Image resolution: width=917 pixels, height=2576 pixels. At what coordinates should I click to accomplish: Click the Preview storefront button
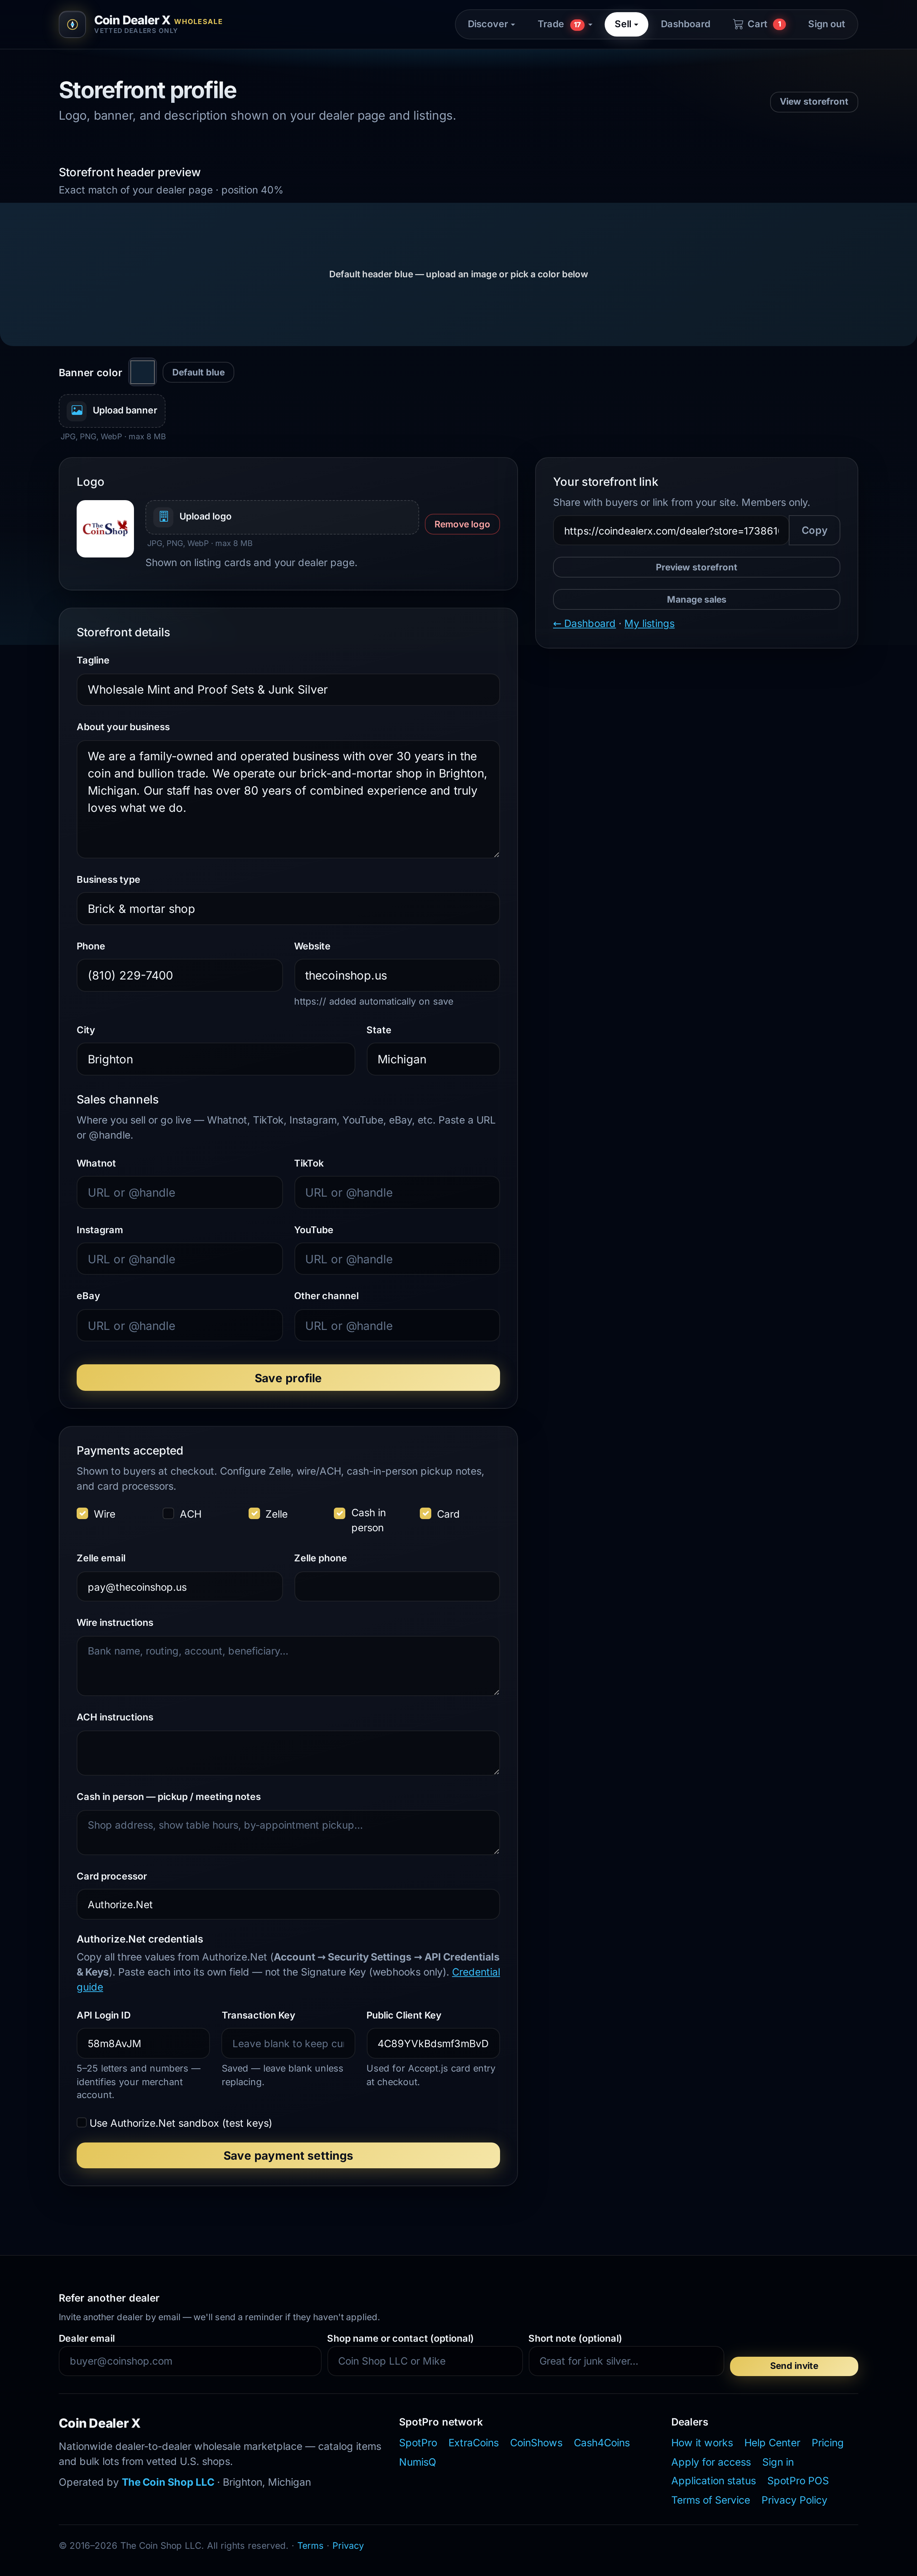pyautogui.click(x=696, y=567)
